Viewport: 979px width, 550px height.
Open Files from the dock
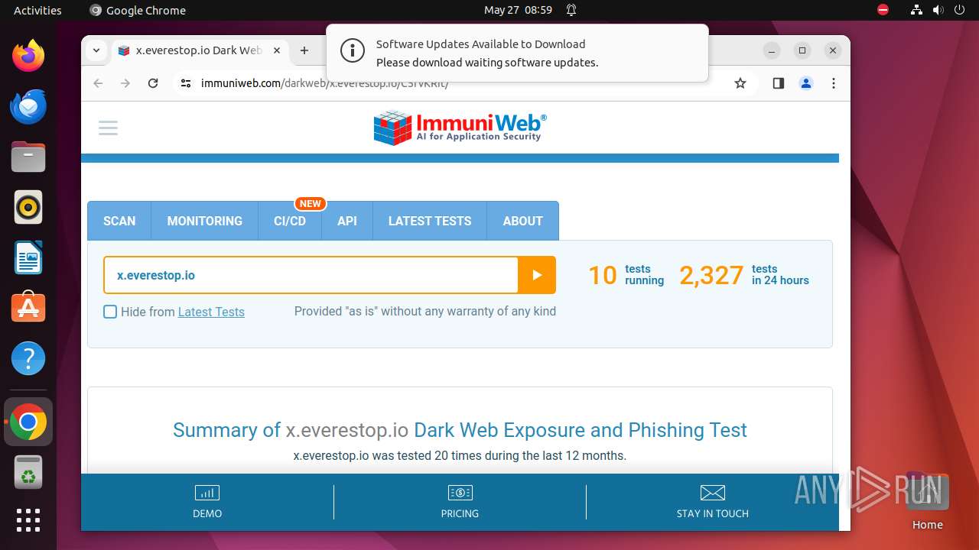click(x=28, y=157)
